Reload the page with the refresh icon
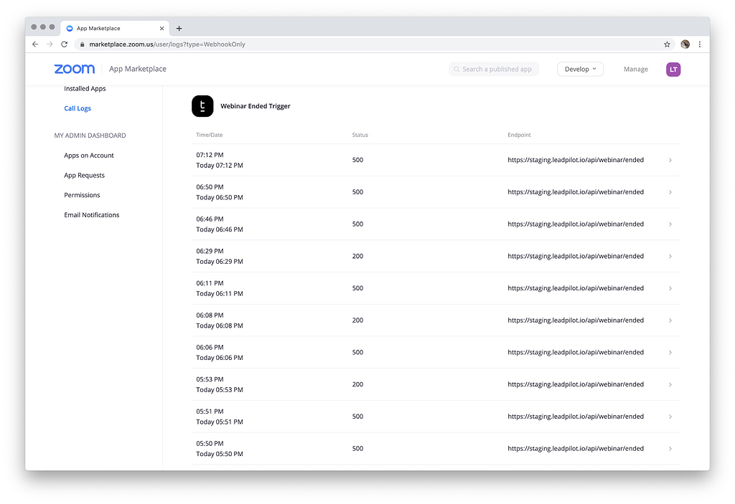Screen dimensions: 735x504 coord(64,44)
